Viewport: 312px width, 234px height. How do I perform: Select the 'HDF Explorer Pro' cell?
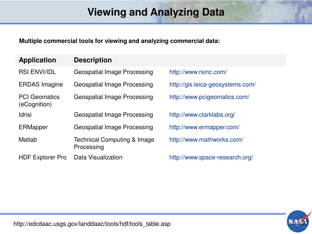click(43, 158)
